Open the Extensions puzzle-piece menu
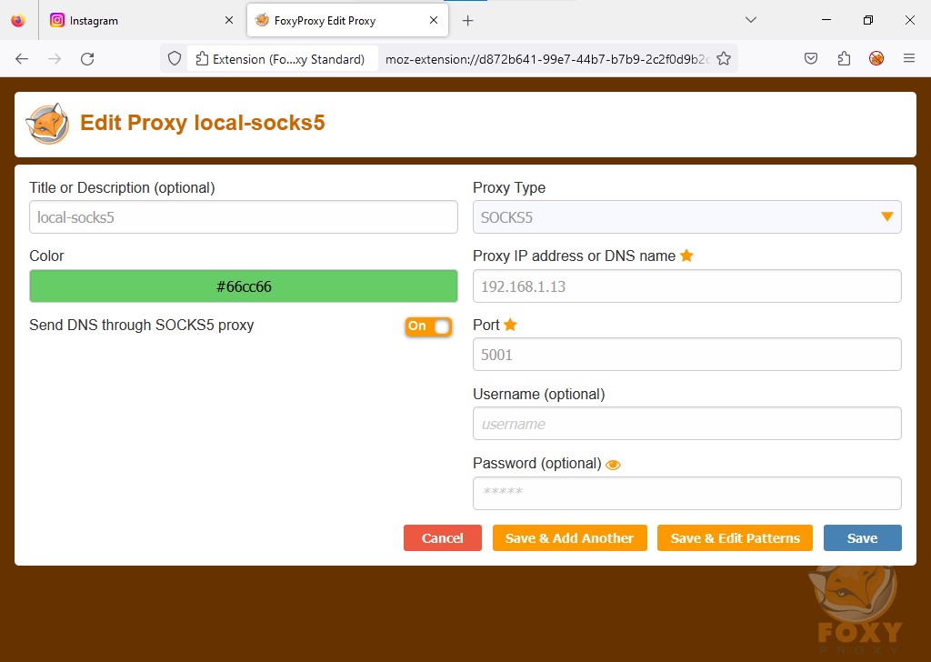The width and height of the screenshot is (931, 662). coord(844,59)
